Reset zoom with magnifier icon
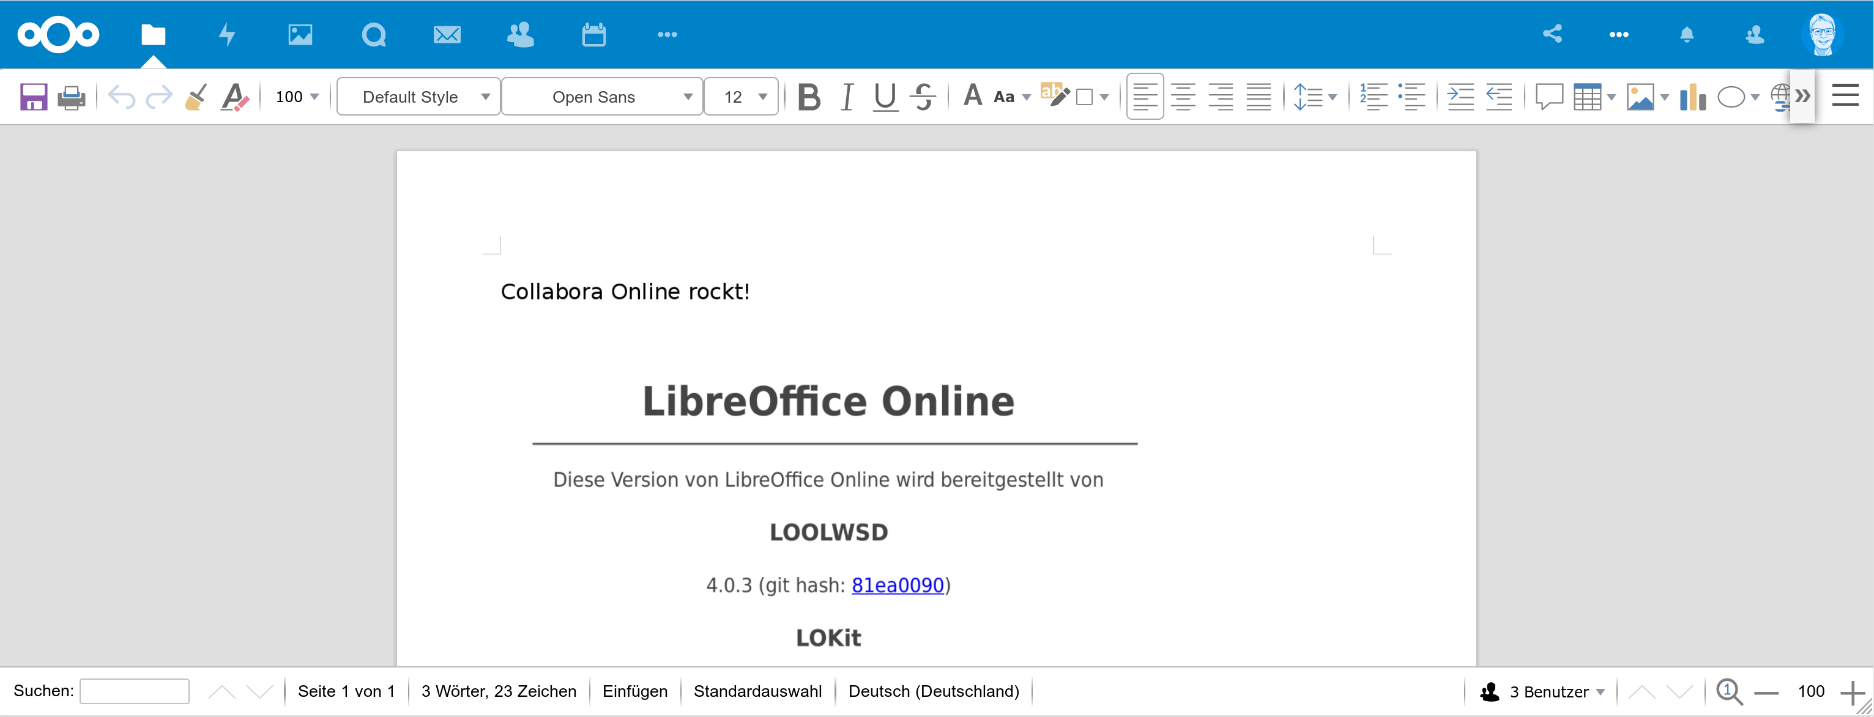Viewport: 1874px width, 717px height. coord(1729,691)
